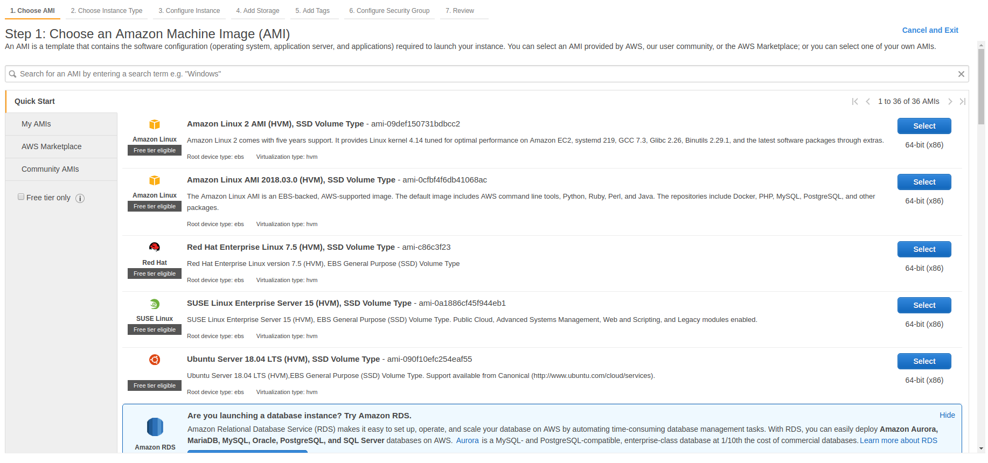This screenshot has width=988, height=463.
Task: Click the scrollbar down arrow
Action: (x=982, y=448)
